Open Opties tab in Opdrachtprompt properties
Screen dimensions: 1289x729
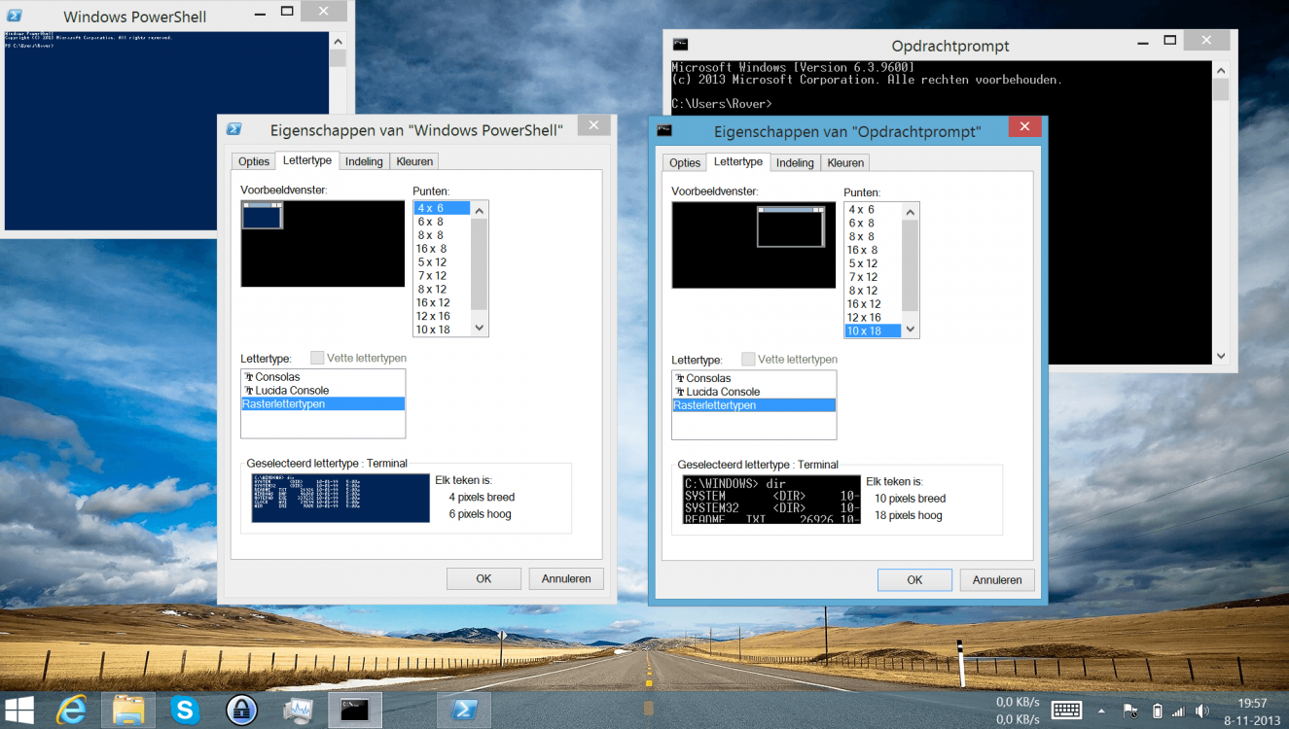685,162
